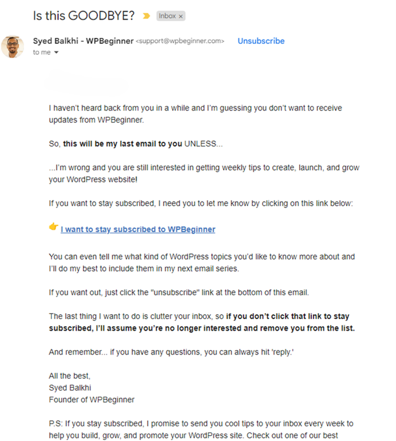Show full message details via recipient expander

[56, 52]
